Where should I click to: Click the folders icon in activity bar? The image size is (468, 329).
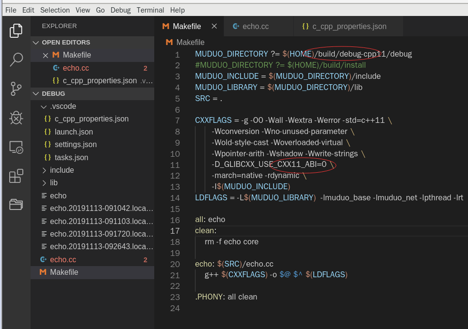point(16,205)
